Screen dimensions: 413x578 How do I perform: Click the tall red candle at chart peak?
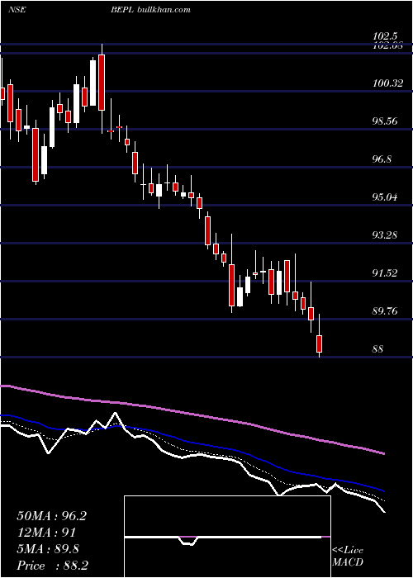point(102,83)
